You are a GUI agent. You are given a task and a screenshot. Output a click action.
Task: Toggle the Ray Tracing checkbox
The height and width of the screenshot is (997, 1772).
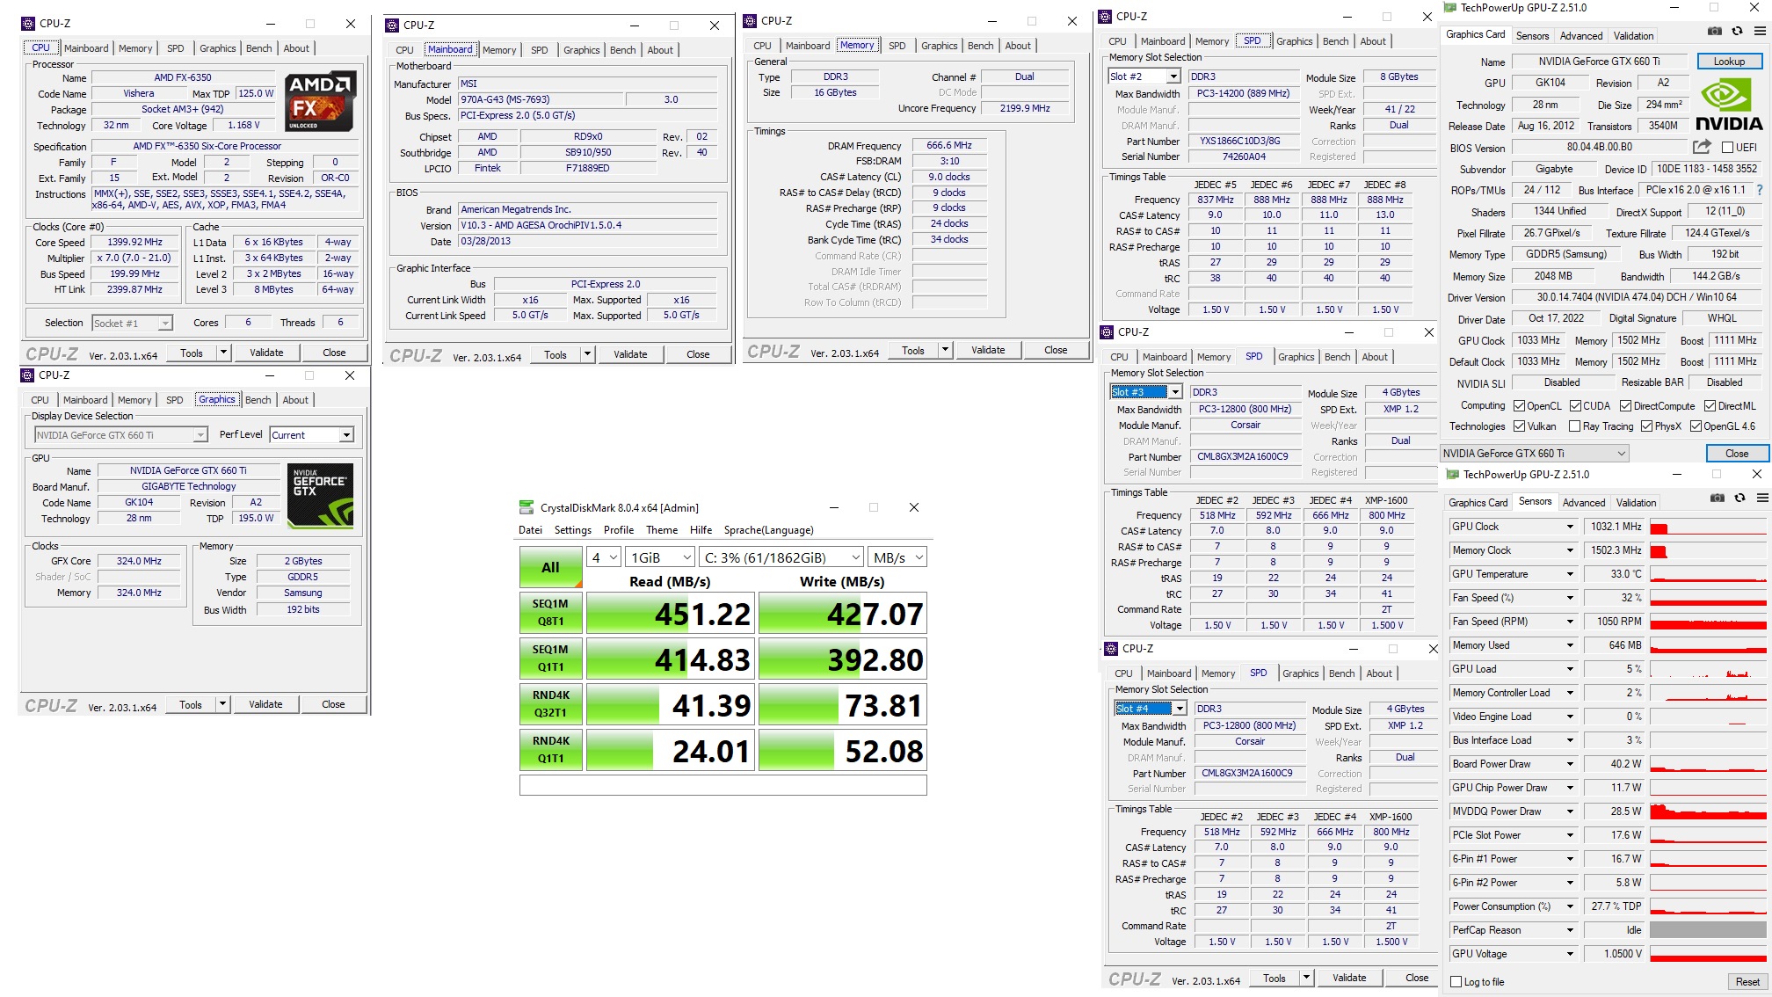point(1575,426)
